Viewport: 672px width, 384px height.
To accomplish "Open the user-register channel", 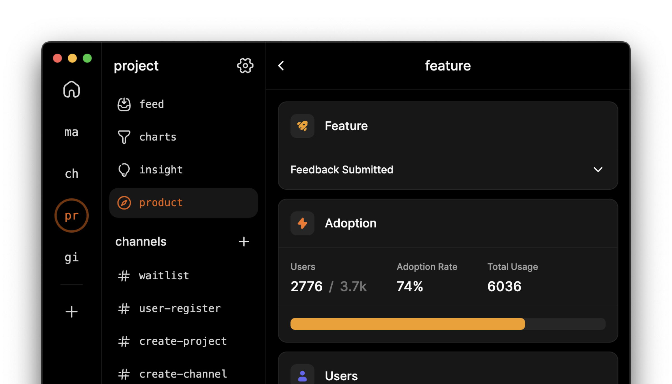I will 179,308.
